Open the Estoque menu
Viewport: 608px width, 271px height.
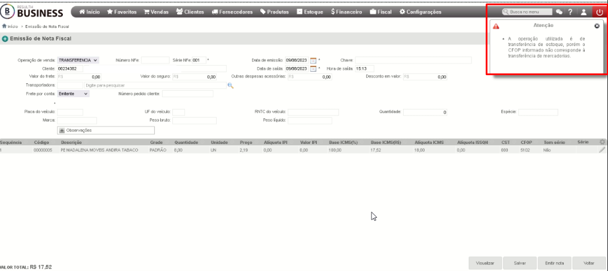point(310,12)
